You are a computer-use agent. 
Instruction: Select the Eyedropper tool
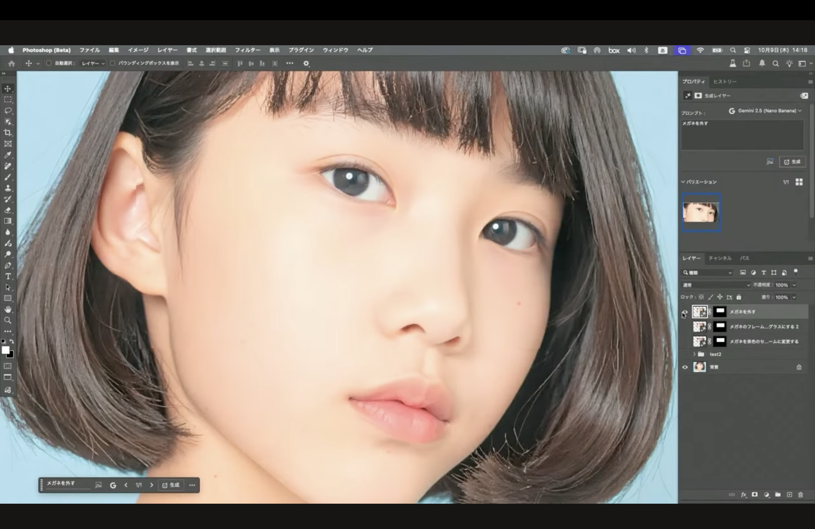8,155
